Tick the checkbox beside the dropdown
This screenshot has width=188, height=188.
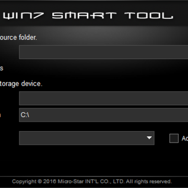coord(174,138)
